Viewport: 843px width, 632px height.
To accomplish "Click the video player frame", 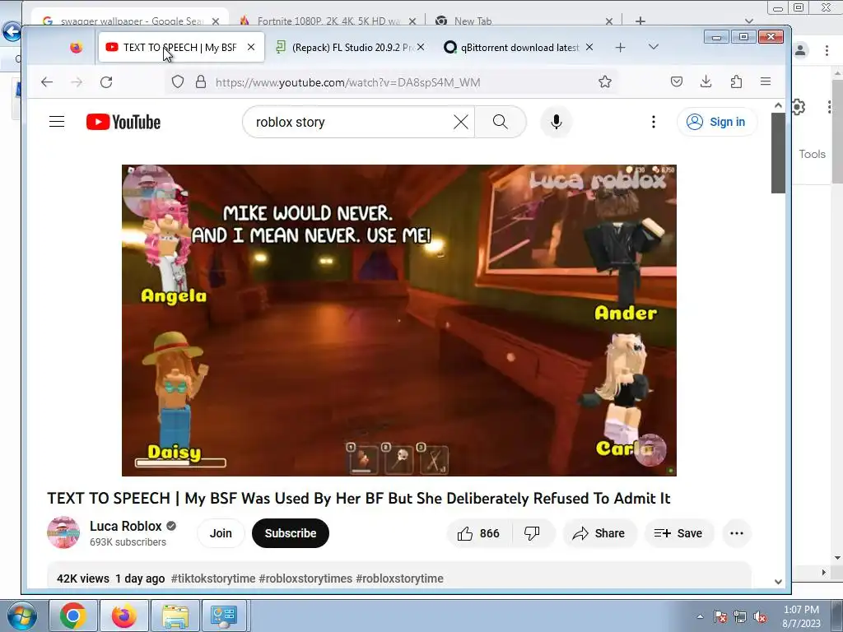I will tap(399, 320).
